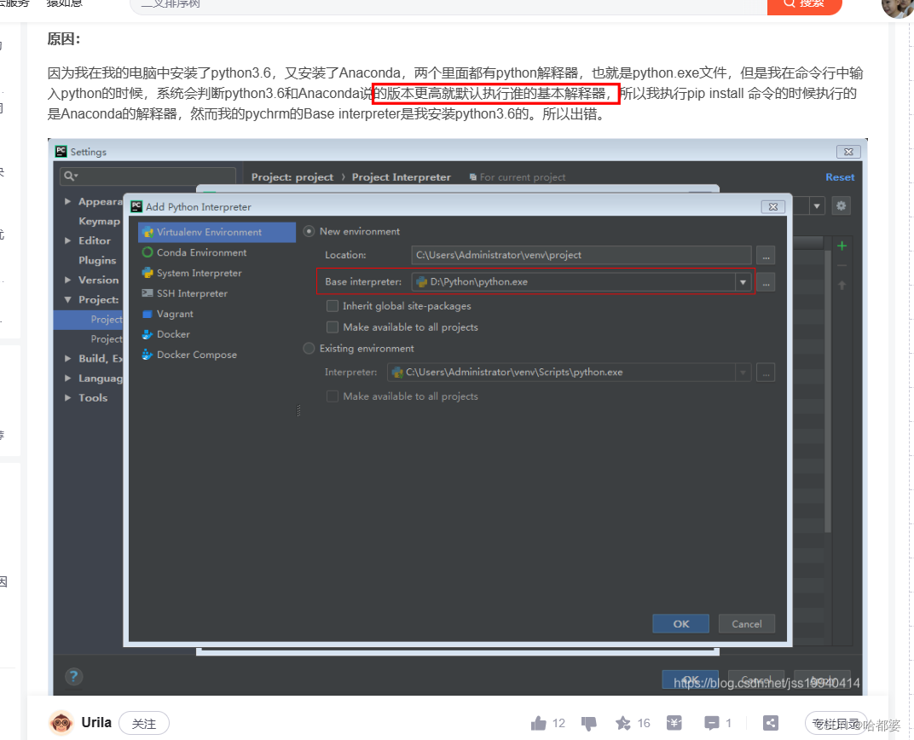The height and width of the screenshot is (740, 914).
Task: Open the project interpreter dropdown in Settings
Action: click(817, 206)
